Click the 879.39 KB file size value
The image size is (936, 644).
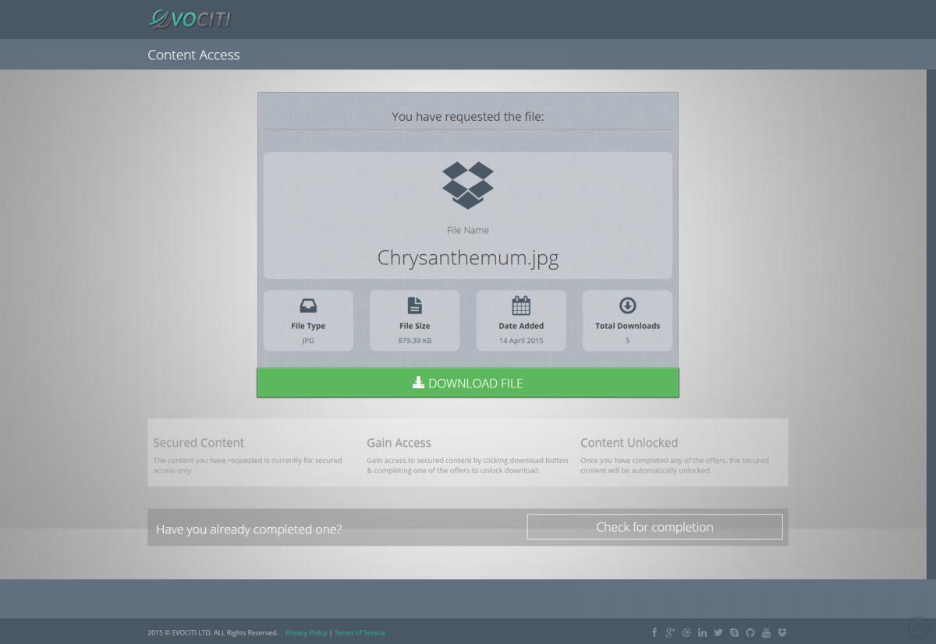pos(415,341)
